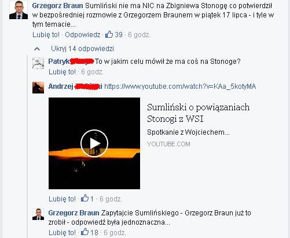The width and height of the screenshot is (290, 238).
Task: Click the Grzegorz Braun name on top comment
Action: pos(57,6)
